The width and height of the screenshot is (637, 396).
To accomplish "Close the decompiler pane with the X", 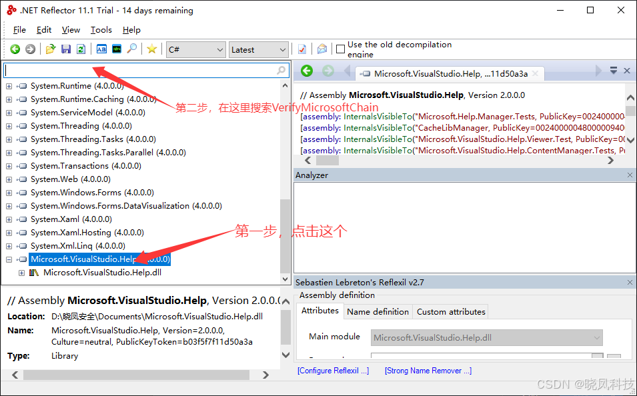I will click(x=627, y=71).
